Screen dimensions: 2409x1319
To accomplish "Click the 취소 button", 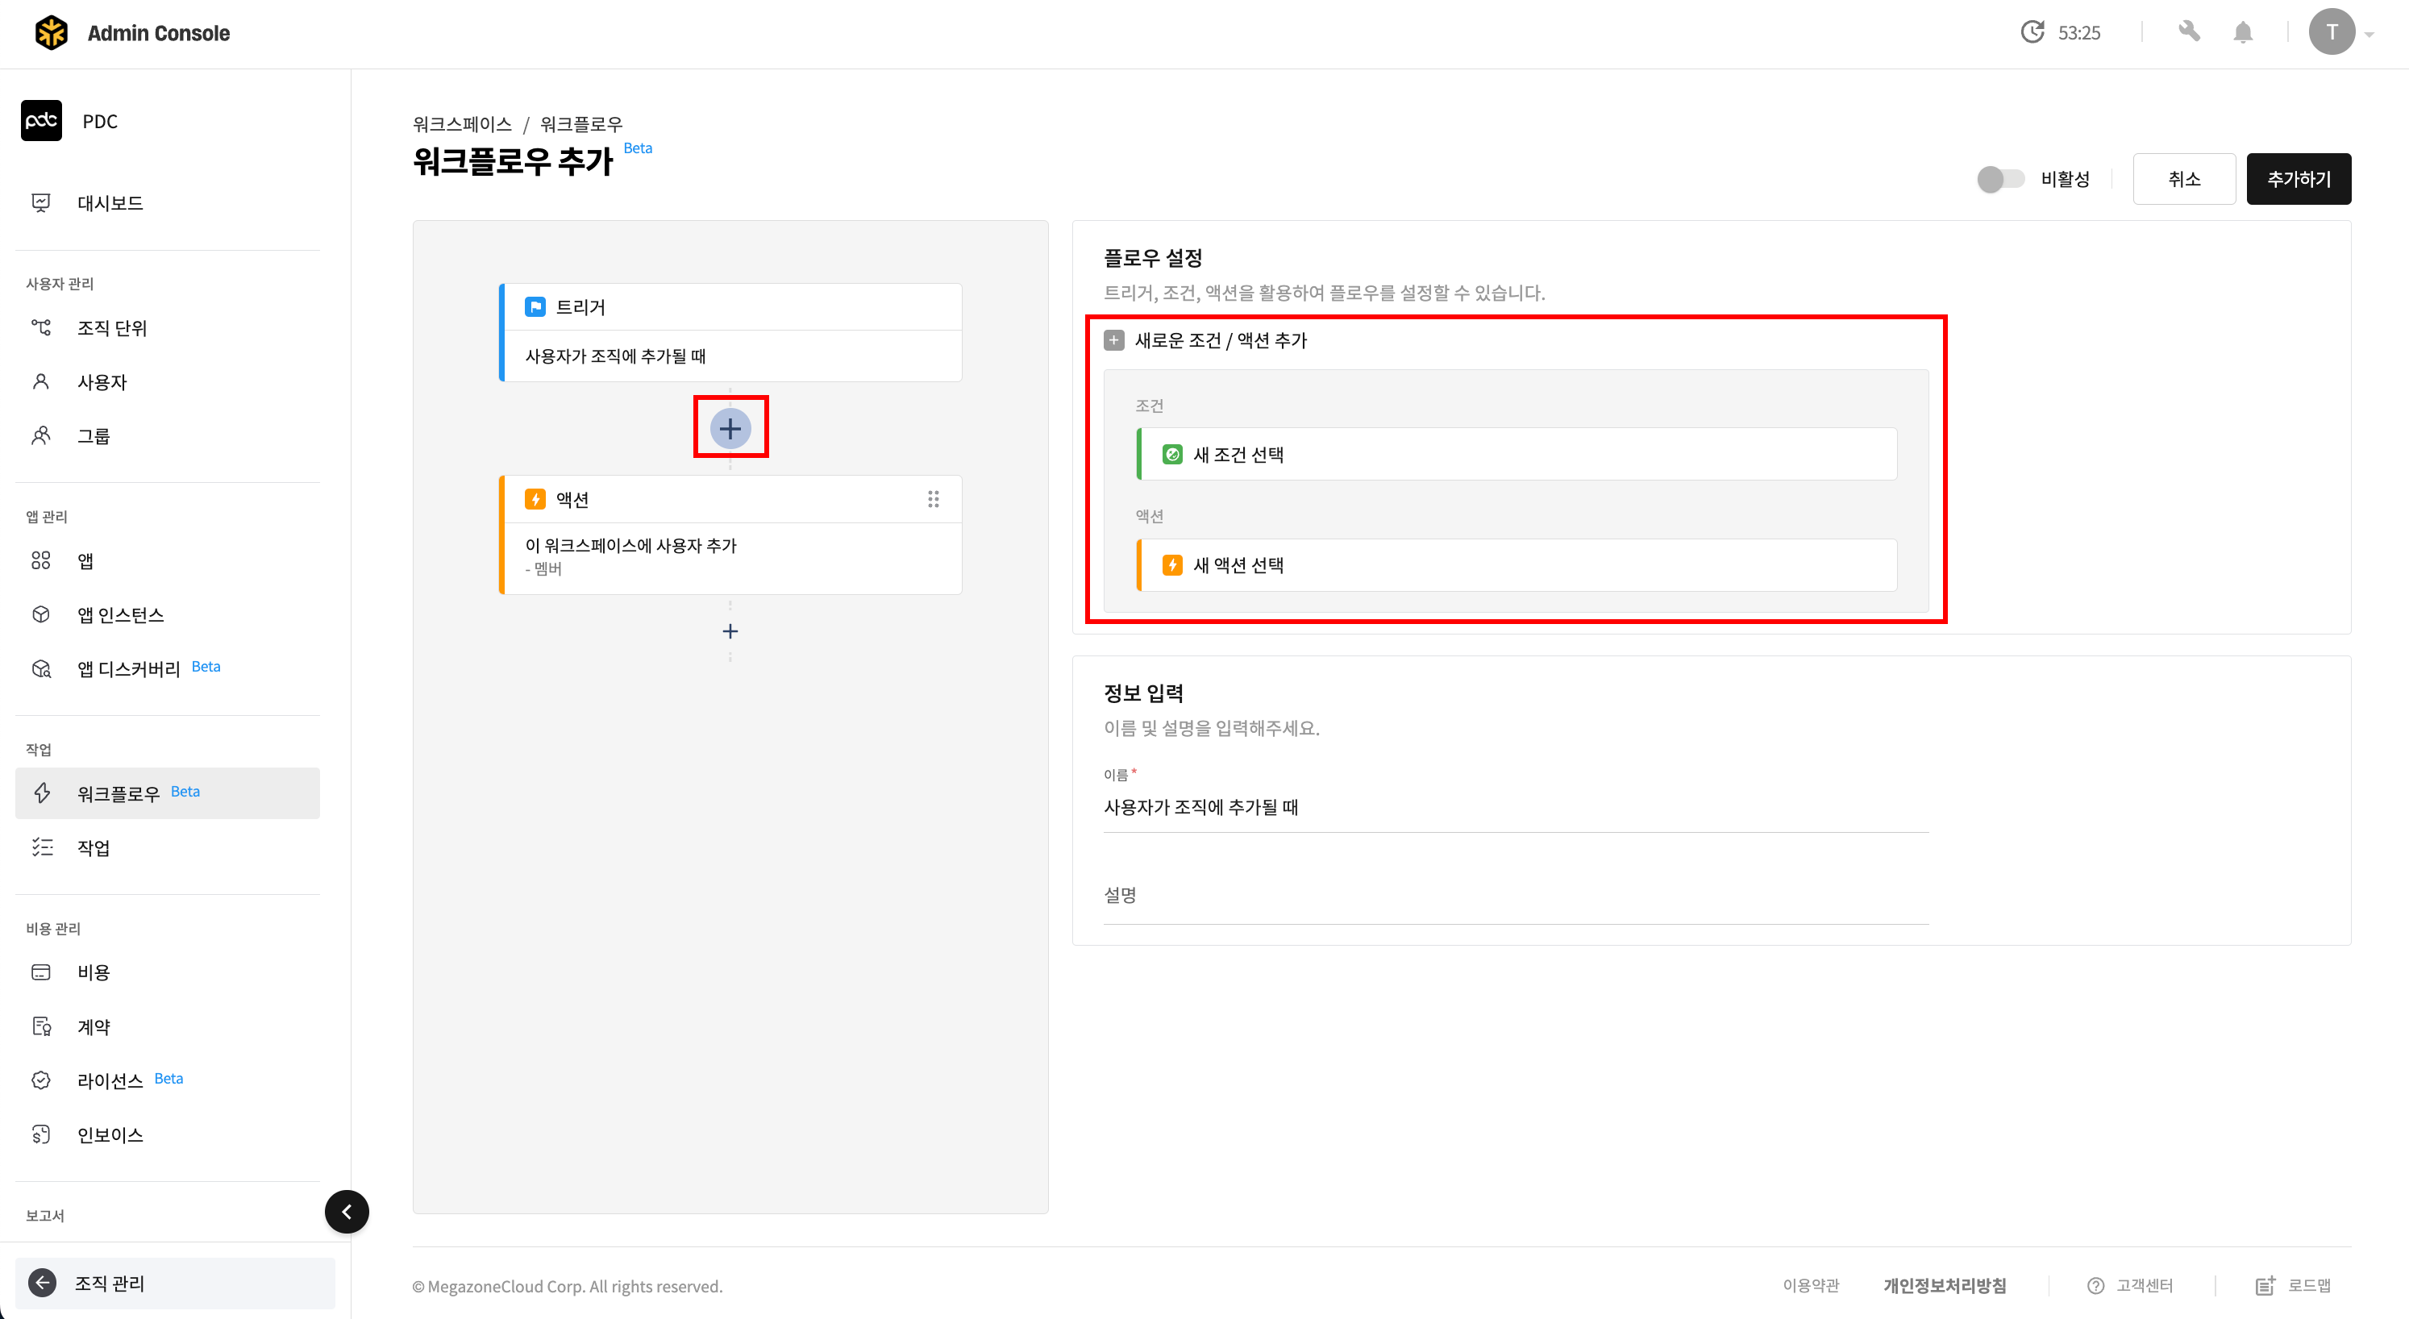I will click(x=2183, y=179).
